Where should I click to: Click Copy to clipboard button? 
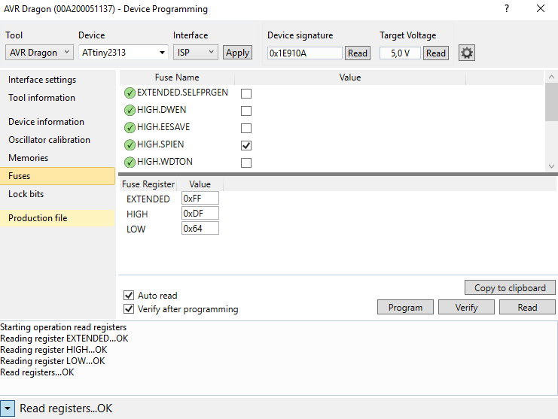click(510, 288)
